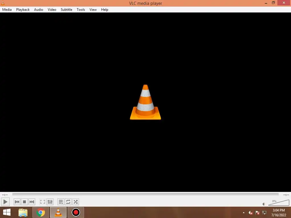
Task: Toggle fullscreen video mode
Action: (43, 202)
